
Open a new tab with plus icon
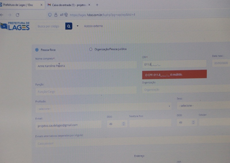pos(97,5)
